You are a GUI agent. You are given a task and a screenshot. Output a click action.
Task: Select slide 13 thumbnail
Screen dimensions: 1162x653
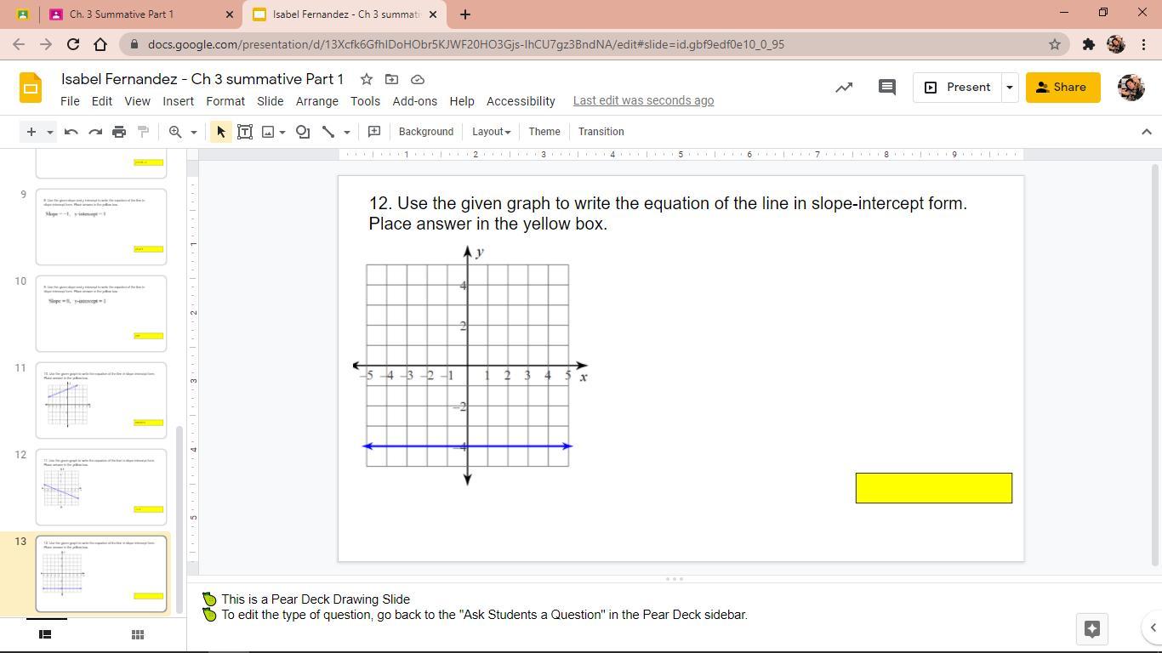(x=101, y=574)
